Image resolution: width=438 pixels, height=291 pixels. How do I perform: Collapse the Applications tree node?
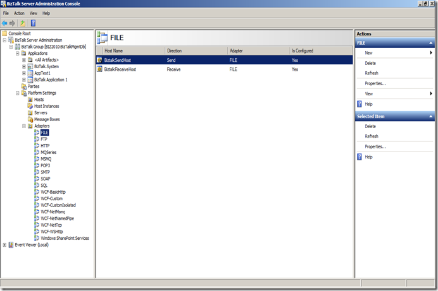[18, 53]
